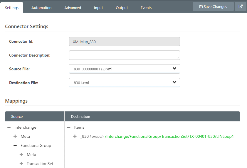Click the green LINLoop1 Foreach path

pyautogui.click(x=169, y=136)
